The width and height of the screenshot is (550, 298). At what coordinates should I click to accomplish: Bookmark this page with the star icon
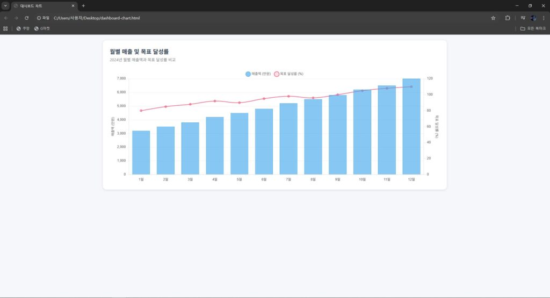493,18
